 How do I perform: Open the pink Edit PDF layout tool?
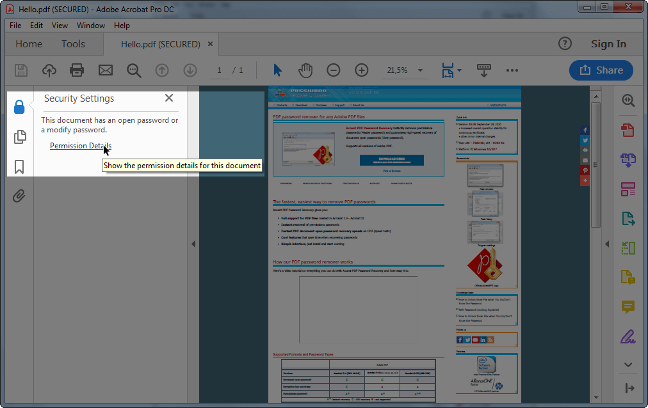tap(628, 189)
